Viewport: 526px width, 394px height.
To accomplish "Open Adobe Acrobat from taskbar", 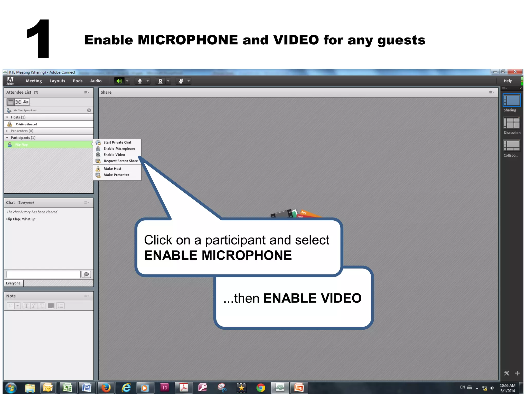I will click(184, 388).
